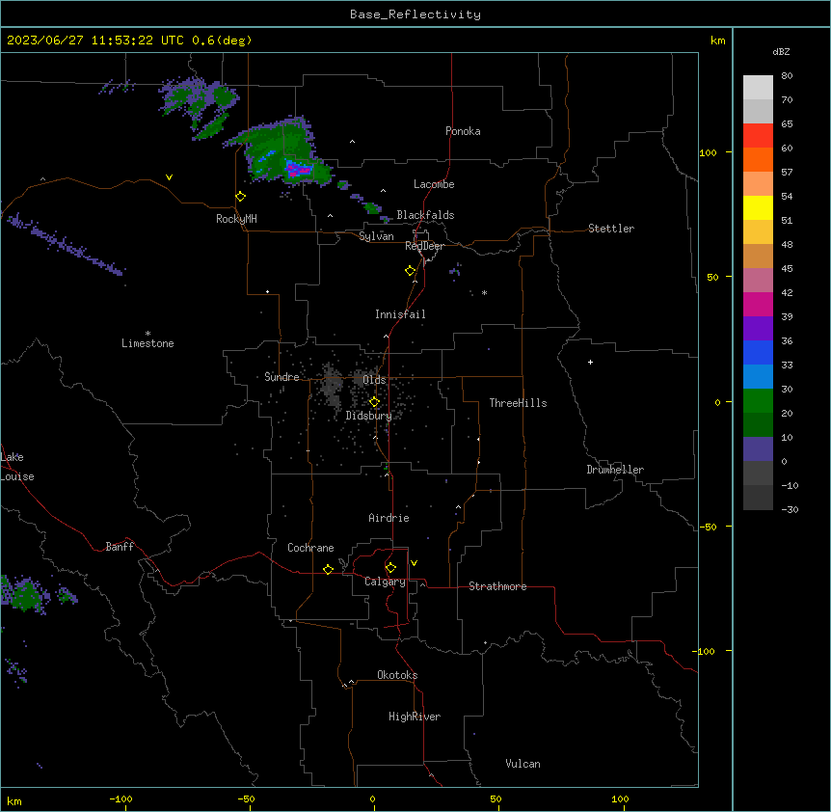
Task: Select the yellow diamond marker below RedDeer
Action: tap(410, 271)
